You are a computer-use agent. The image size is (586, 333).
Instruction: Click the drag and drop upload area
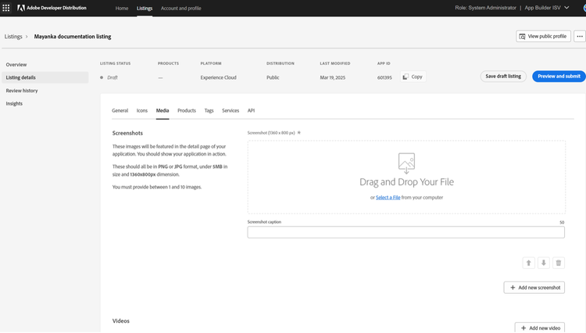pos(406,177)
